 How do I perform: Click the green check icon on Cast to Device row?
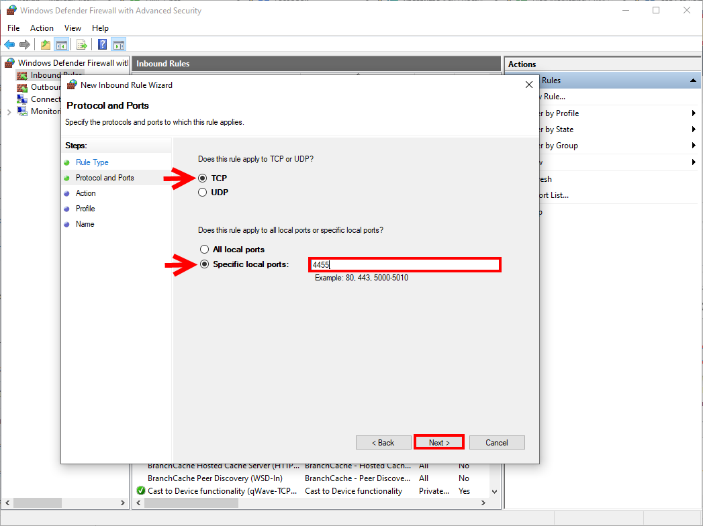coord(141,490)
